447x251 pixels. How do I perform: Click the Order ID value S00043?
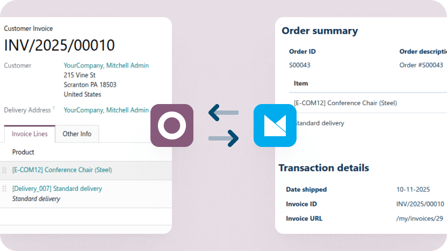pos(300,65)
